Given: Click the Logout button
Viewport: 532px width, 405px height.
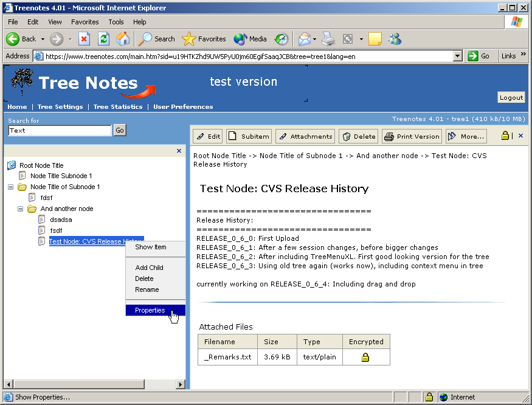Looking at the screenshot, I should click(x=511, y=97).
